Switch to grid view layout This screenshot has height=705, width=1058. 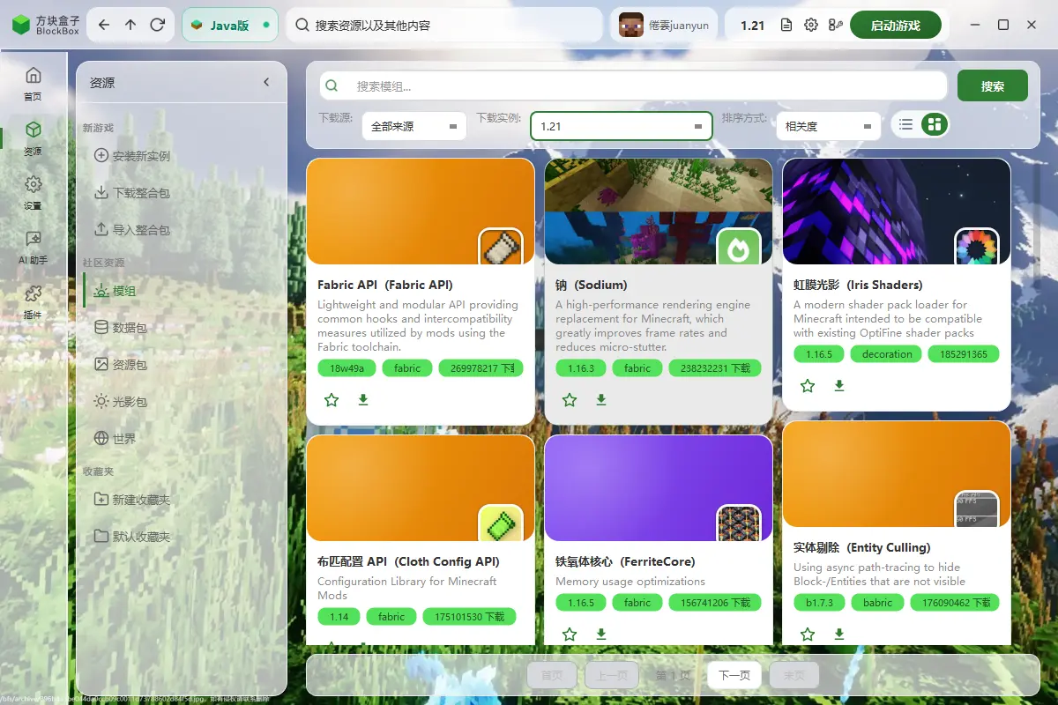pos(934,124)
